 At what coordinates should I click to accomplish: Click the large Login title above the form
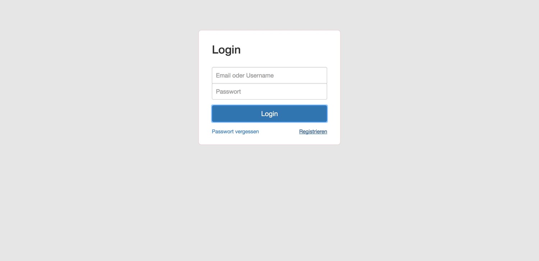(x=226, y=50)
